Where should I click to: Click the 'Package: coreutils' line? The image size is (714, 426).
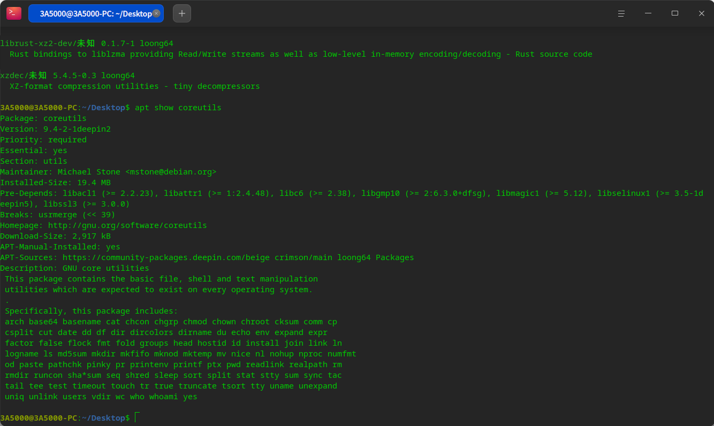click(x=43, y=118)
